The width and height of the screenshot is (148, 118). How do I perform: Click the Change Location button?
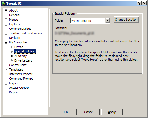126,20
